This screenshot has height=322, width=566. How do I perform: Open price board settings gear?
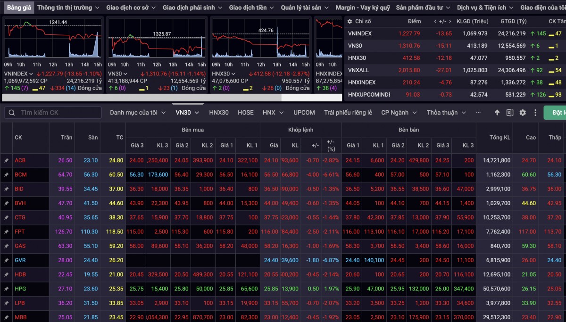[523, 113]
